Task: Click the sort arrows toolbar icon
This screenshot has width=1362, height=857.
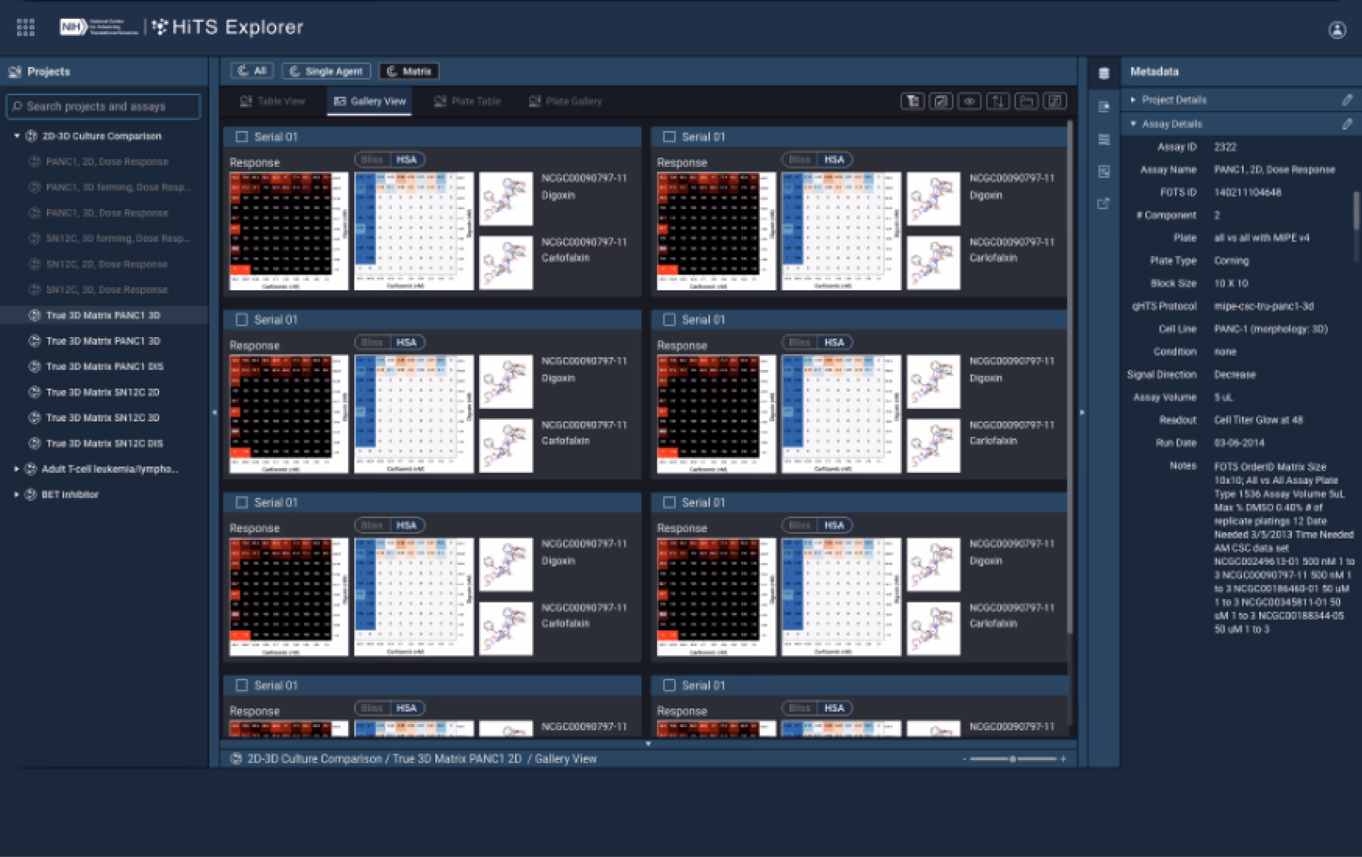Action: click(x=998, y=101)
